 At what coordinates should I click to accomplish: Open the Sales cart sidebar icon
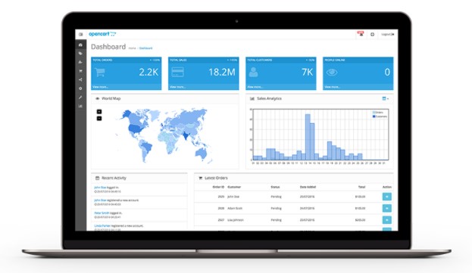[x=80, y=71]
